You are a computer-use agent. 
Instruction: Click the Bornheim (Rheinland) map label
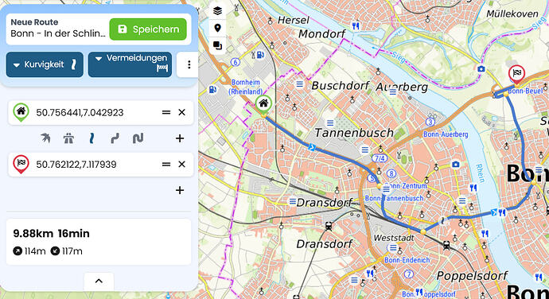(x=246, y=87)
